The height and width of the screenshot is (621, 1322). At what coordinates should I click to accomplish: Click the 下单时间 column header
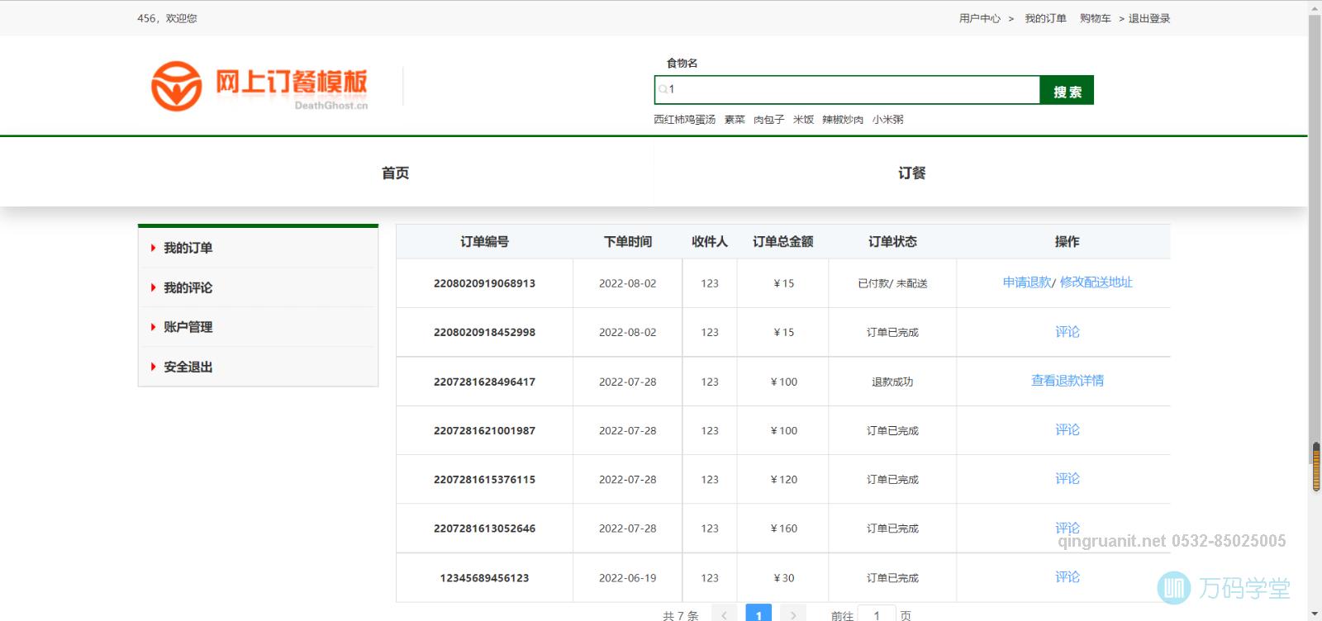[x=628, y=241]
